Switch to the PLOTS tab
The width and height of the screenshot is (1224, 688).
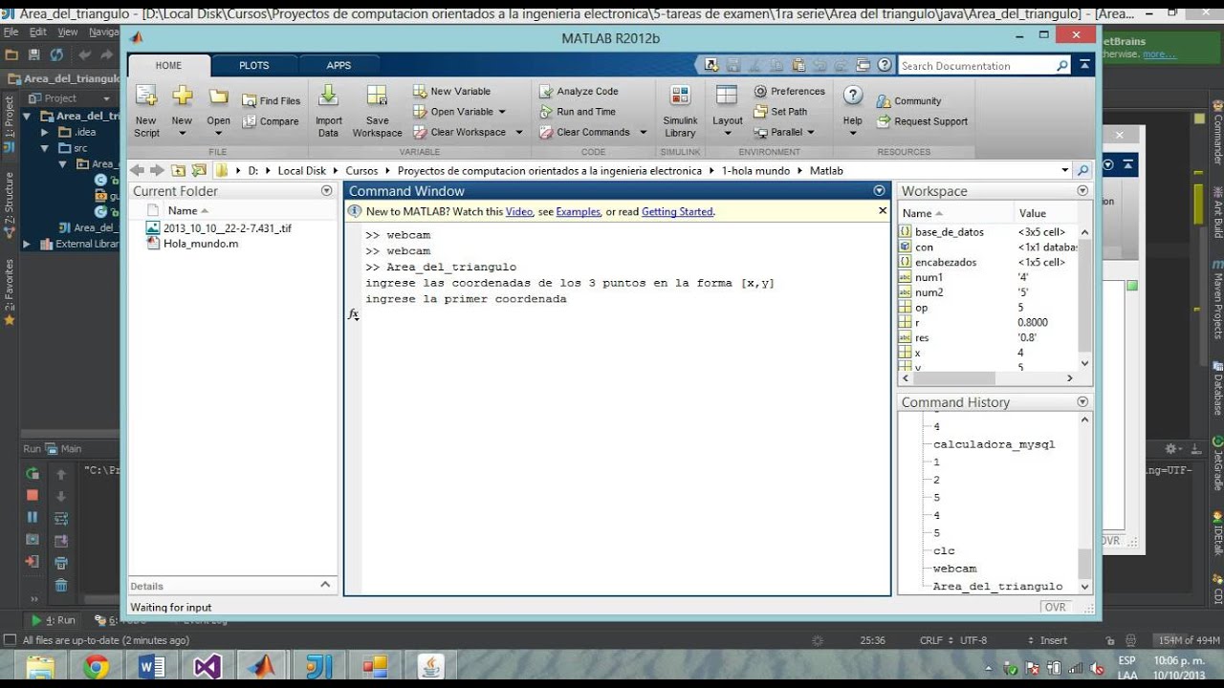253,65
